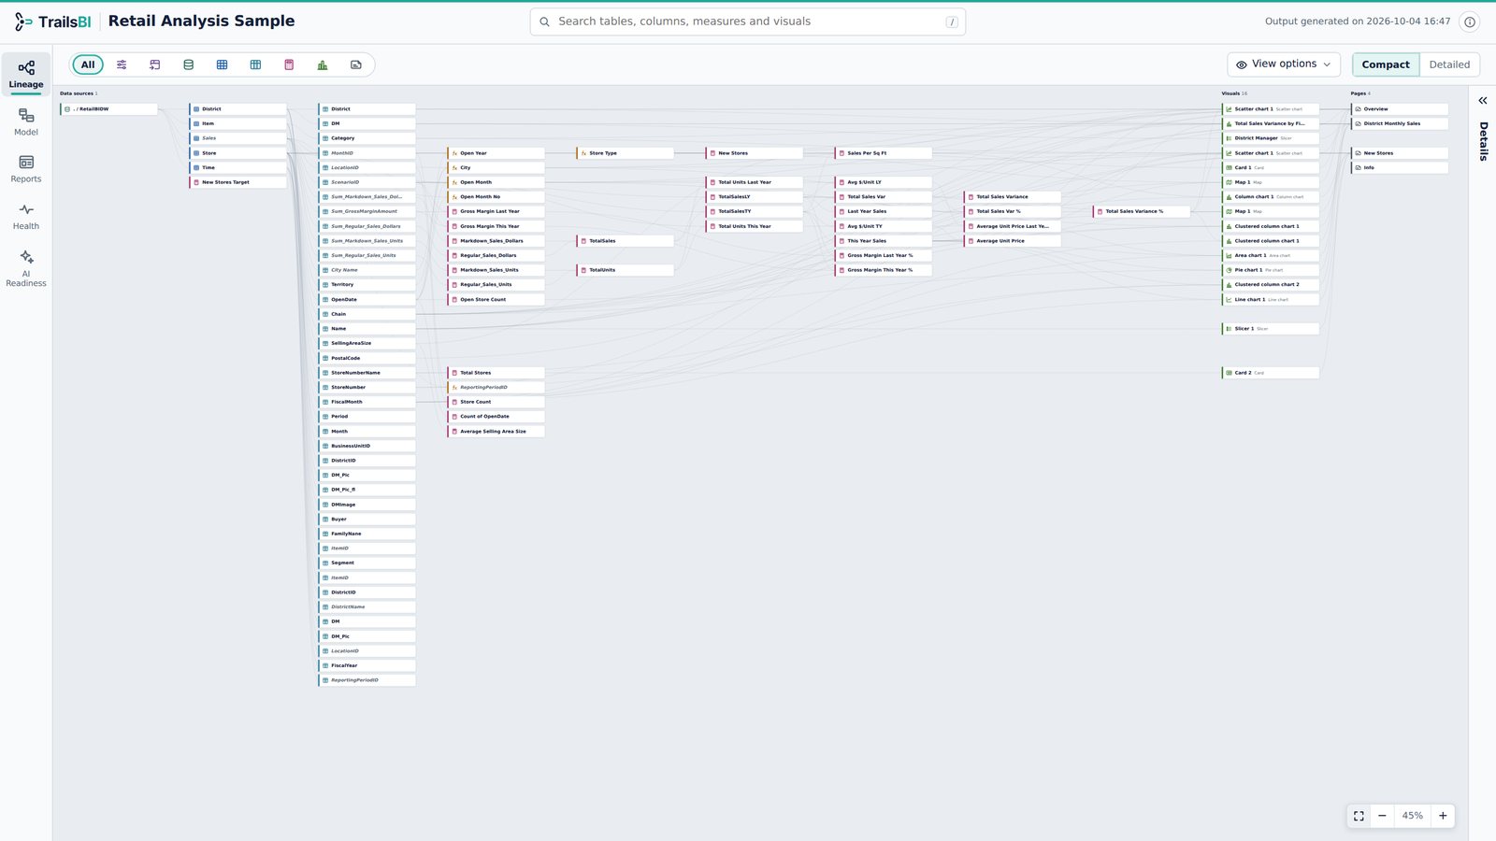Select the Total Sales Variance % node

tap(1142, 211)
